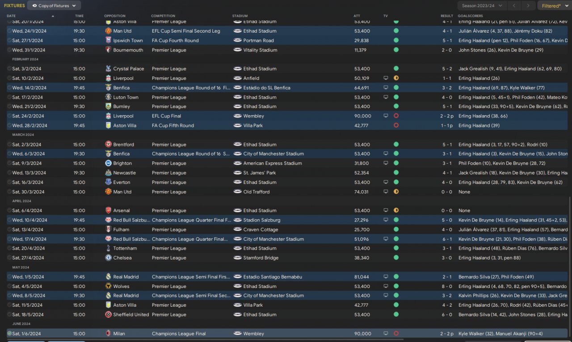Open the Copy of Fixtures view dropdown
The height and width of the screenshot is (342, 572).
point(54,6)
